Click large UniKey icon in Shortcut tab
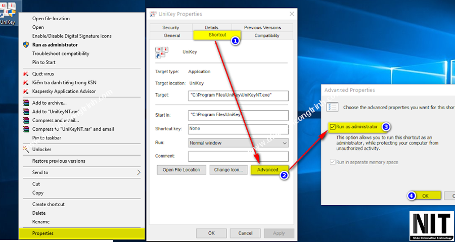455x242 pixels. coord(162,53)
